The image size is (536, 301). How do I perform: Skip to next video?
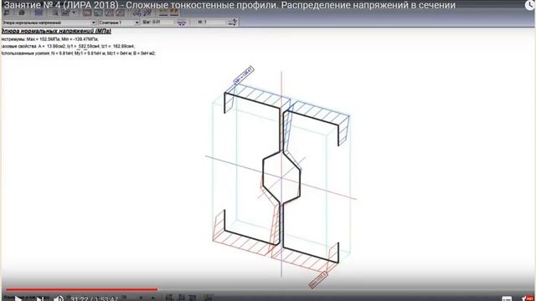click(x=40, y=299)
